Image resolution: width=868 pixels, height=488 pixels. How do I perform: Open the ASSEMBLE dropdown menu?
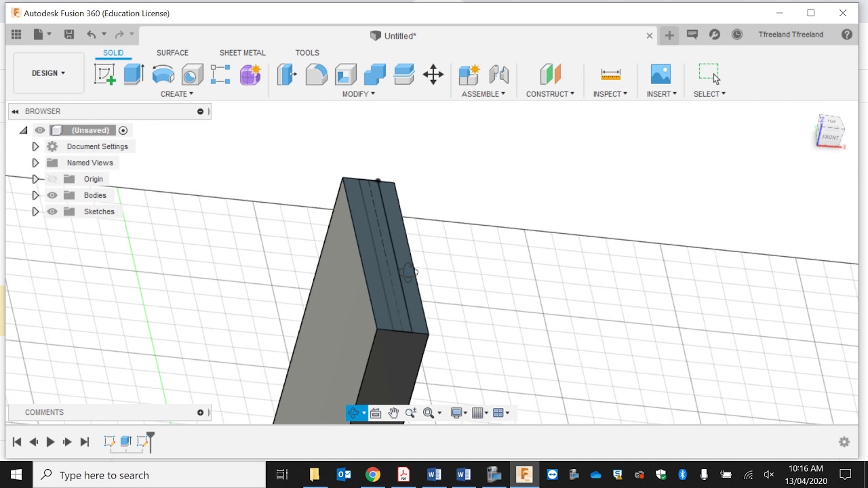click(484, 94)
